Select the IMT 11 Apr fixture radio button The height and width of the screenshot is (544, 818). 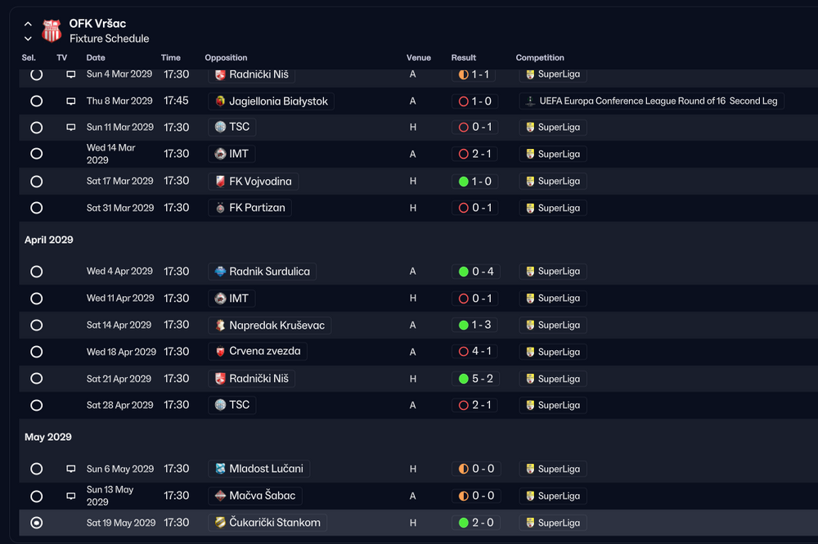pos(37,299)
